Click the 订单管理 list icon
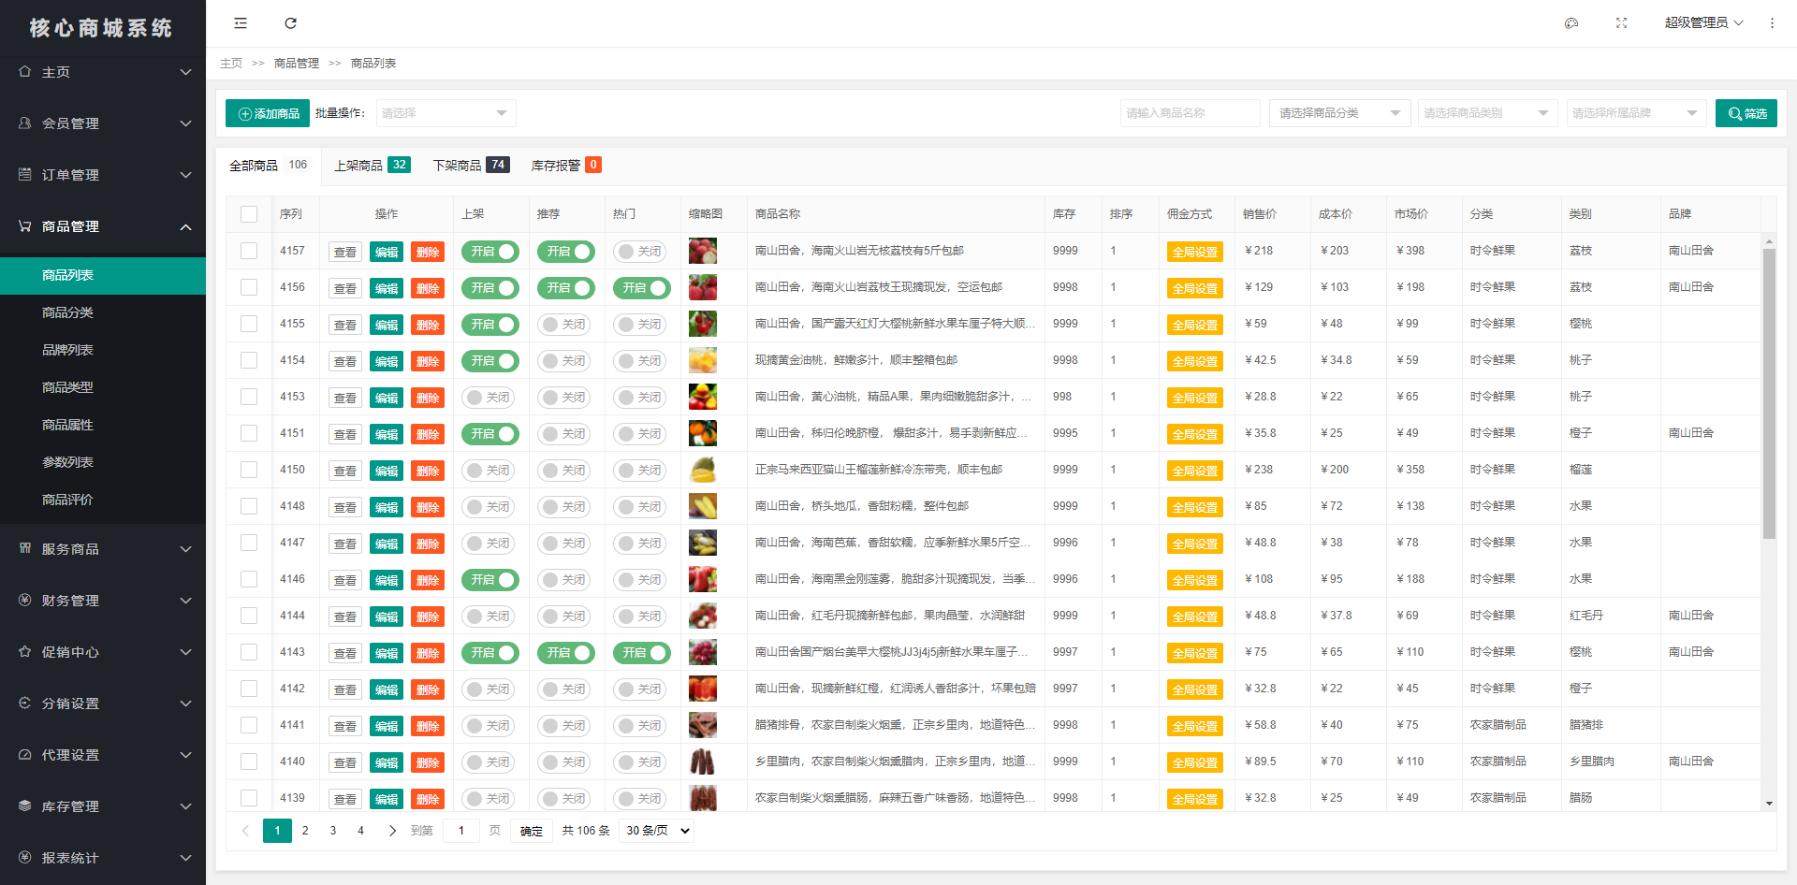1797x885 pixels. click(25, 174)
